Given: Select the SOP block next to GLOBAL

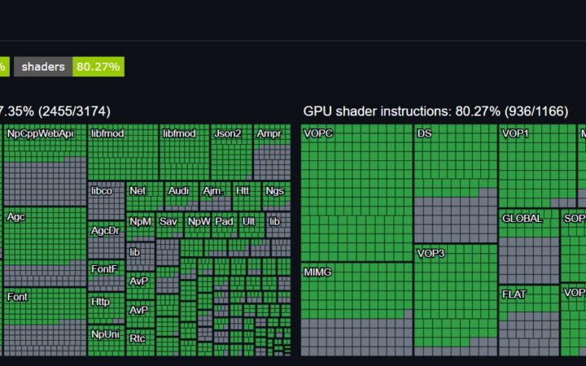Looking at the screenshot, I should coord(573,246).
